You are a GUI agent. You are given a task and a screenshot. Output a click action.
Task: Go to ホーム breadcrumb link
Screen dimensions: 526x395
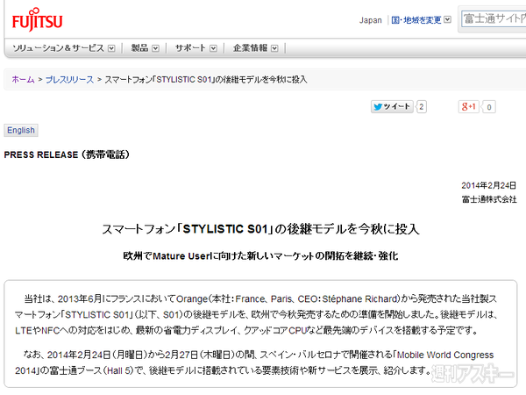[x=23, y=80]
